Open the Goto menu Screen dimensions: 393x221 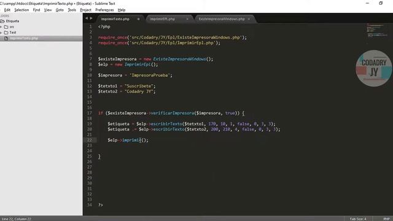coord(60,10)
